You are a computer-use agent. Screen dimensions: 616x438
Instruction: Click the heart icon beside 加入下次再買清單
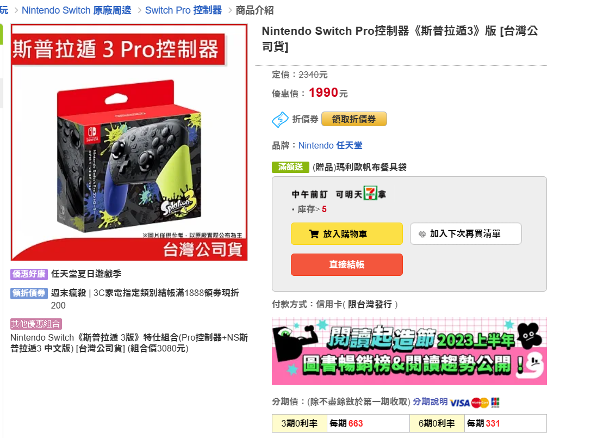pos(422,234)
